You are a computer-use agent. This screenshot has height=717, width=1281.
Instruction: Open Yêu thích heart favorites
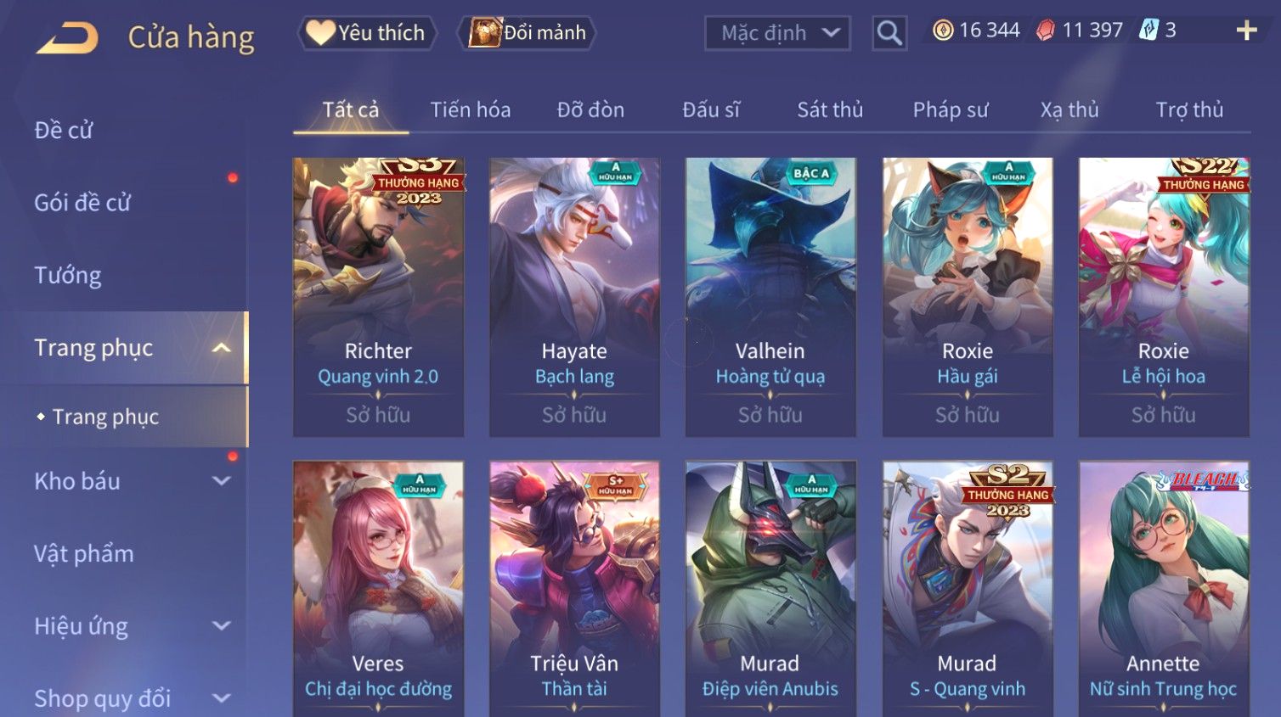point(367,33)
